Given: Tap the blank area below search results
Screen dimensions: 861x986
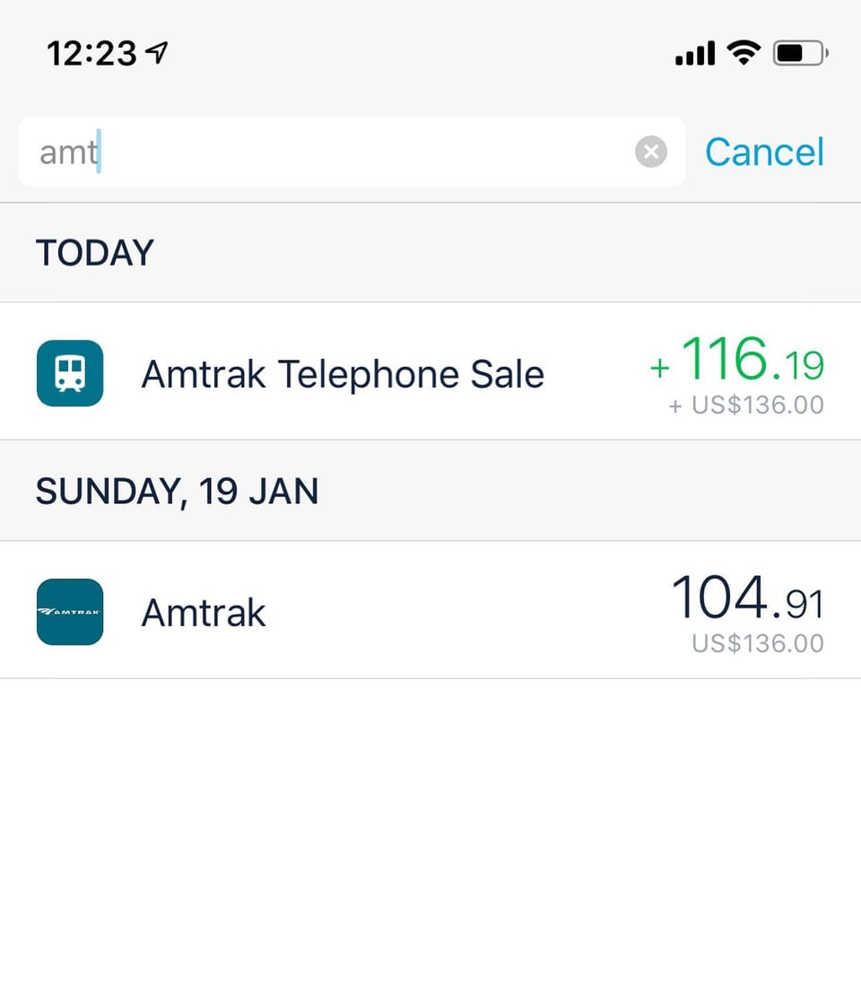Looking at the screenshot, I should coord(430,825).
